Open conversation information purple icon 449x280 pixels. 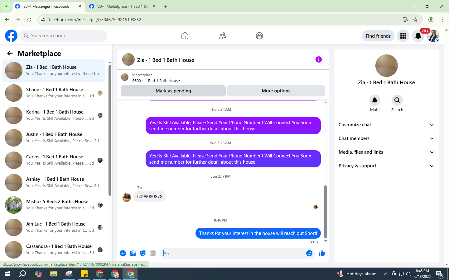click(x=318, y=59)
